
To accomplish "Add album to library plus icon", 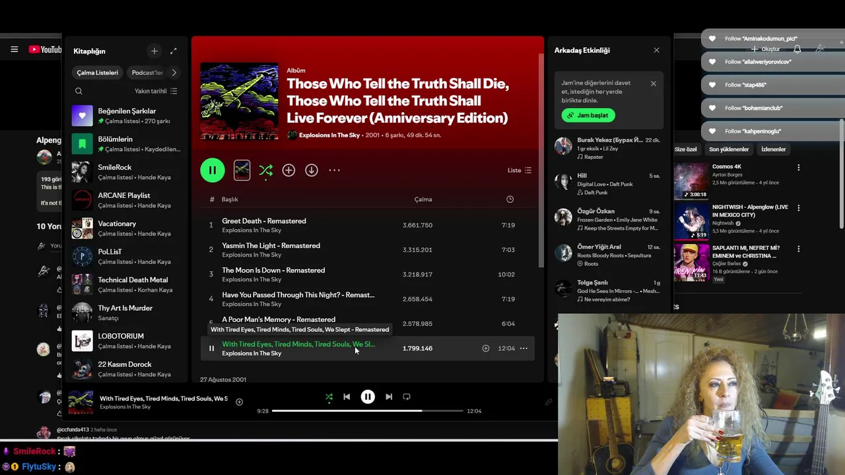I will pyautogui.click(x=288, y=170).
